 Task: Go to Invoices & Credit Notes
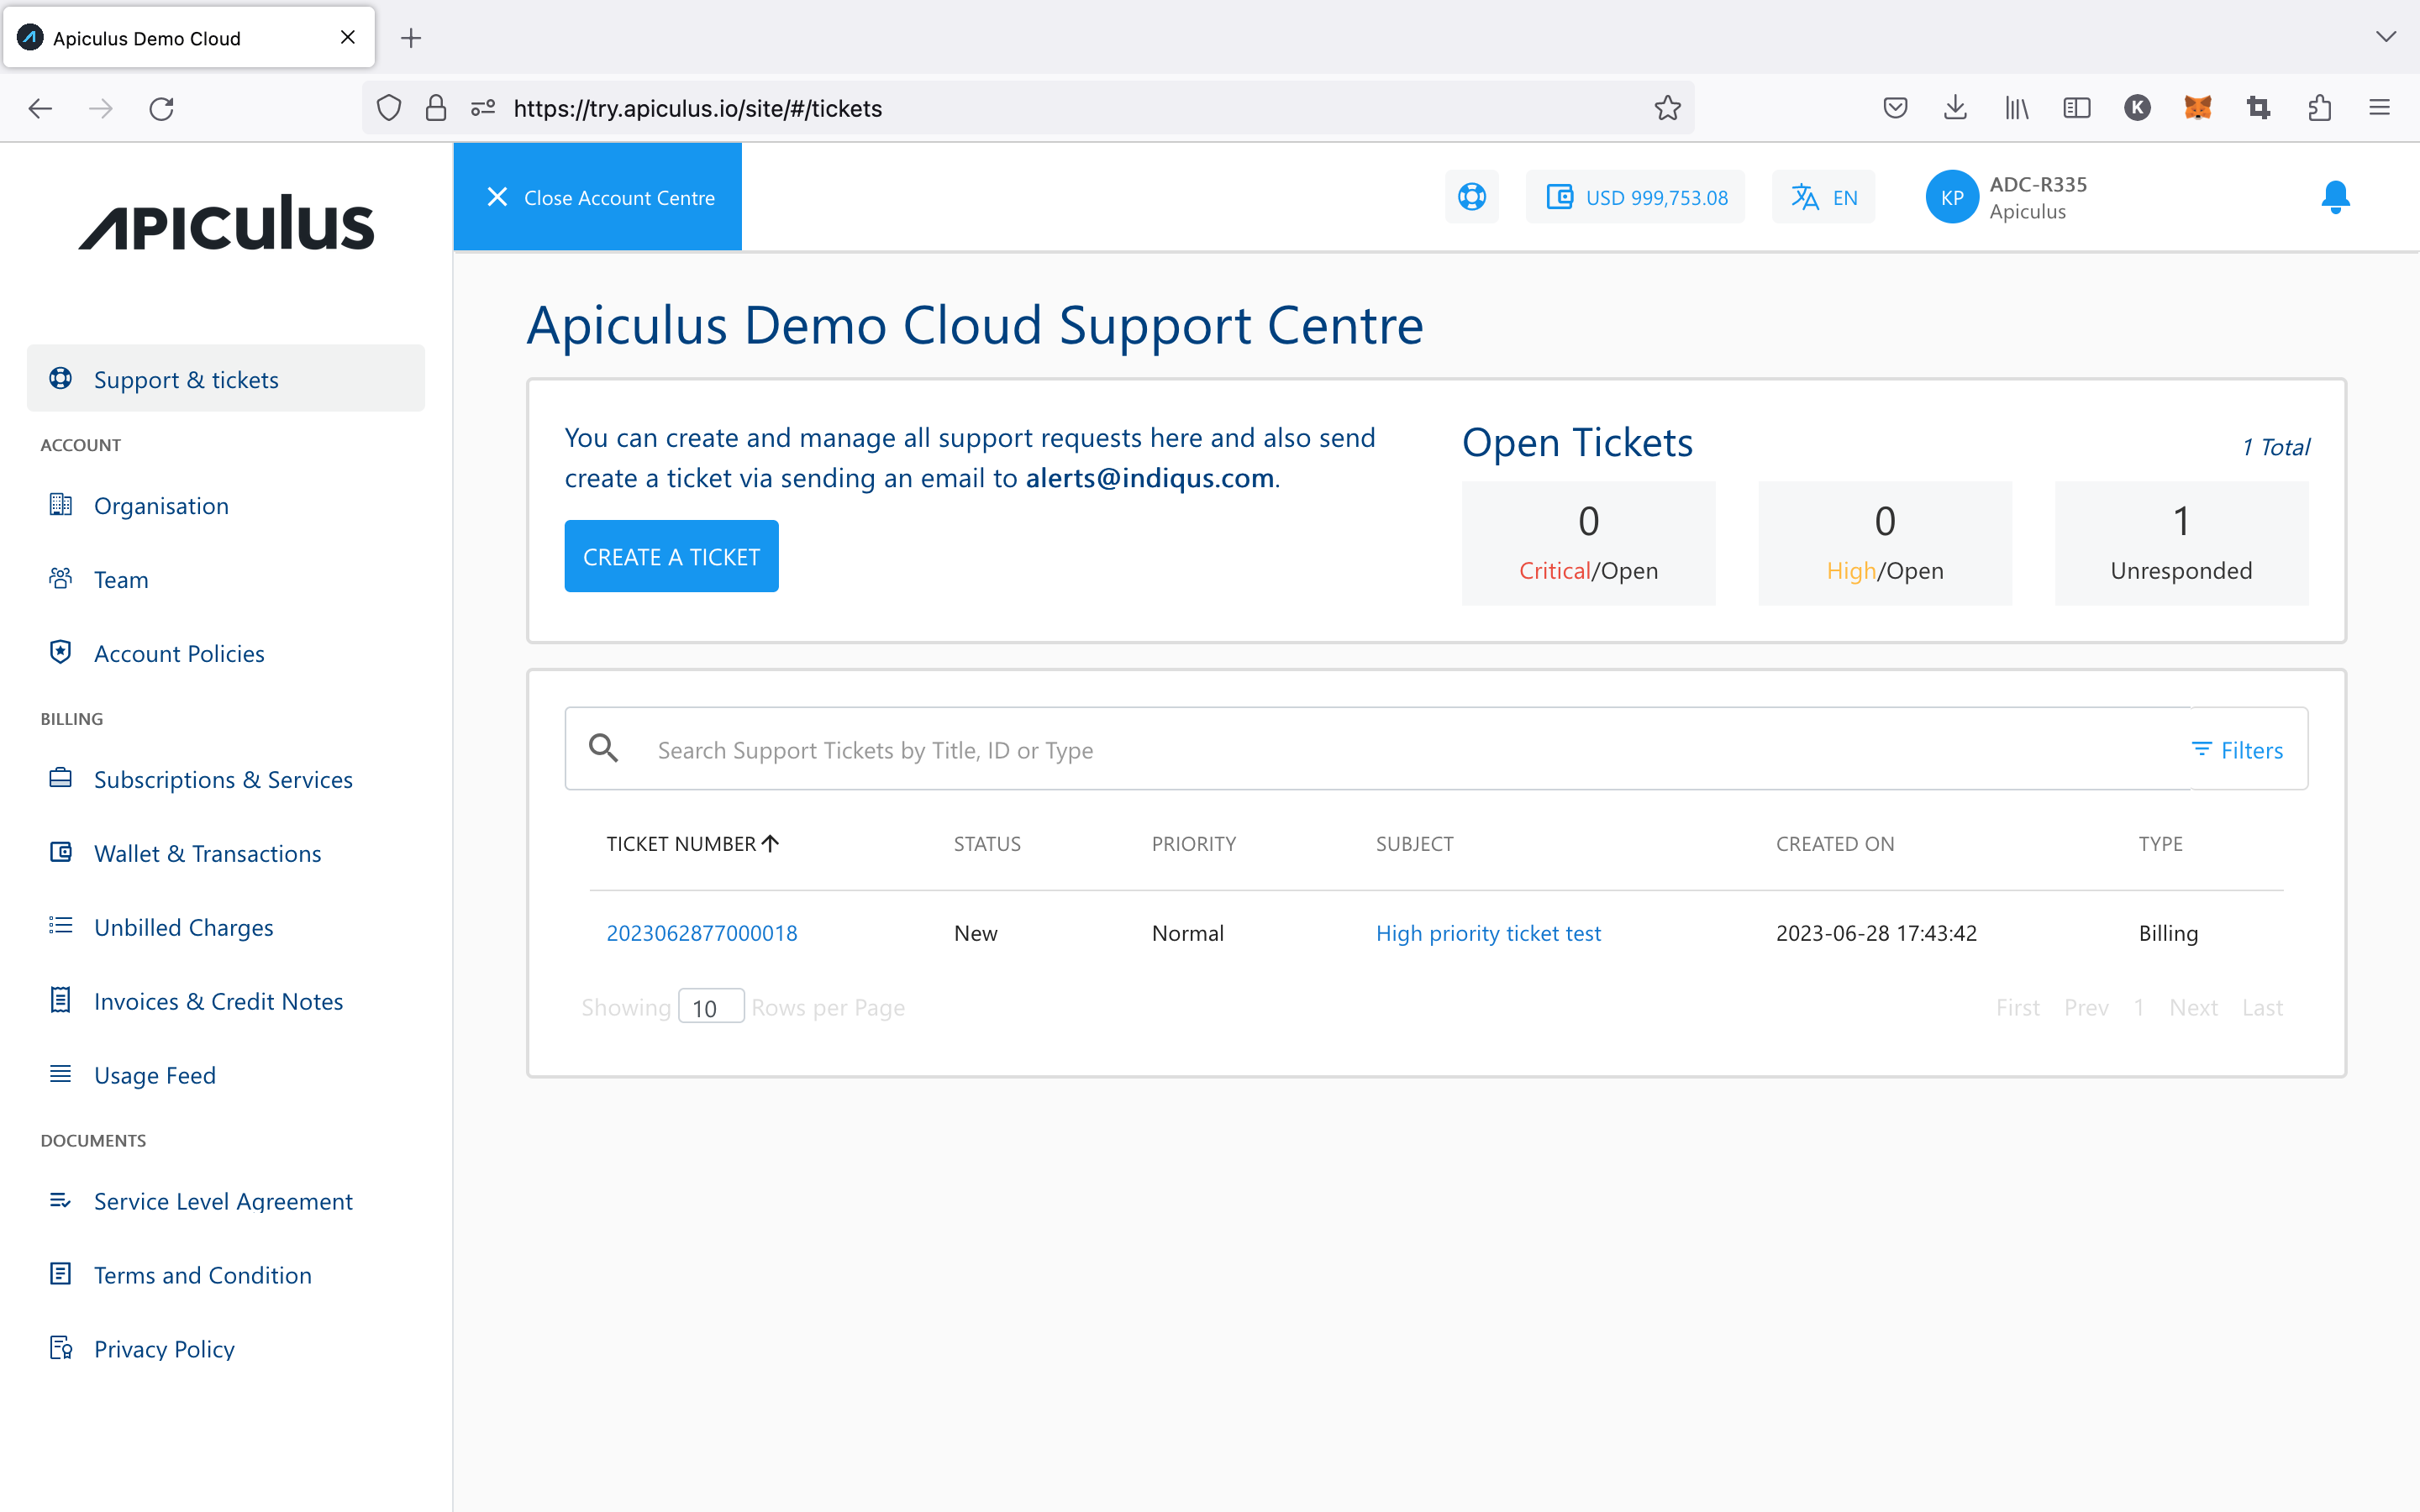click(218, 1001)
